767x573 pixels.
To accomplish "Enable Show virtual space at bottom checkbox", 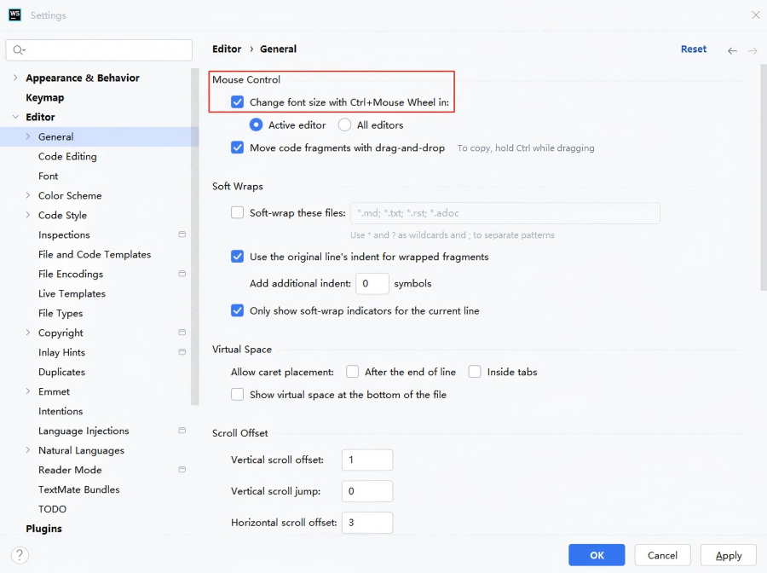I will click(237, 395).
